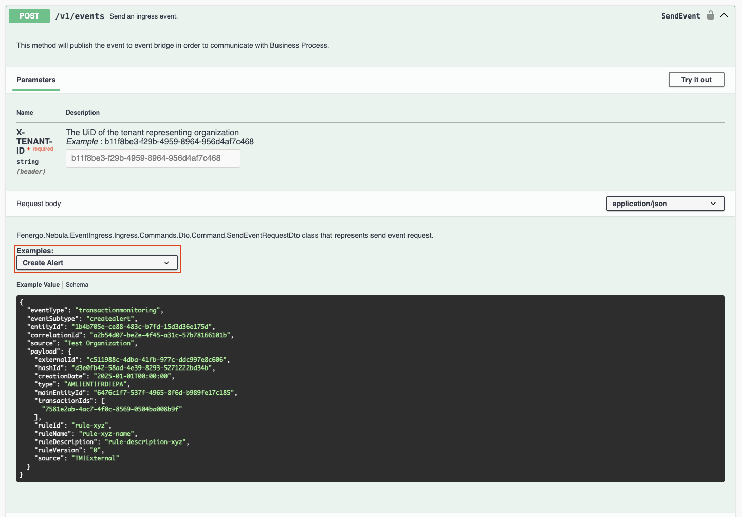This screenshot has width=742, height=517.
Task: Open the Parameters tab
Action: [36, 80]
